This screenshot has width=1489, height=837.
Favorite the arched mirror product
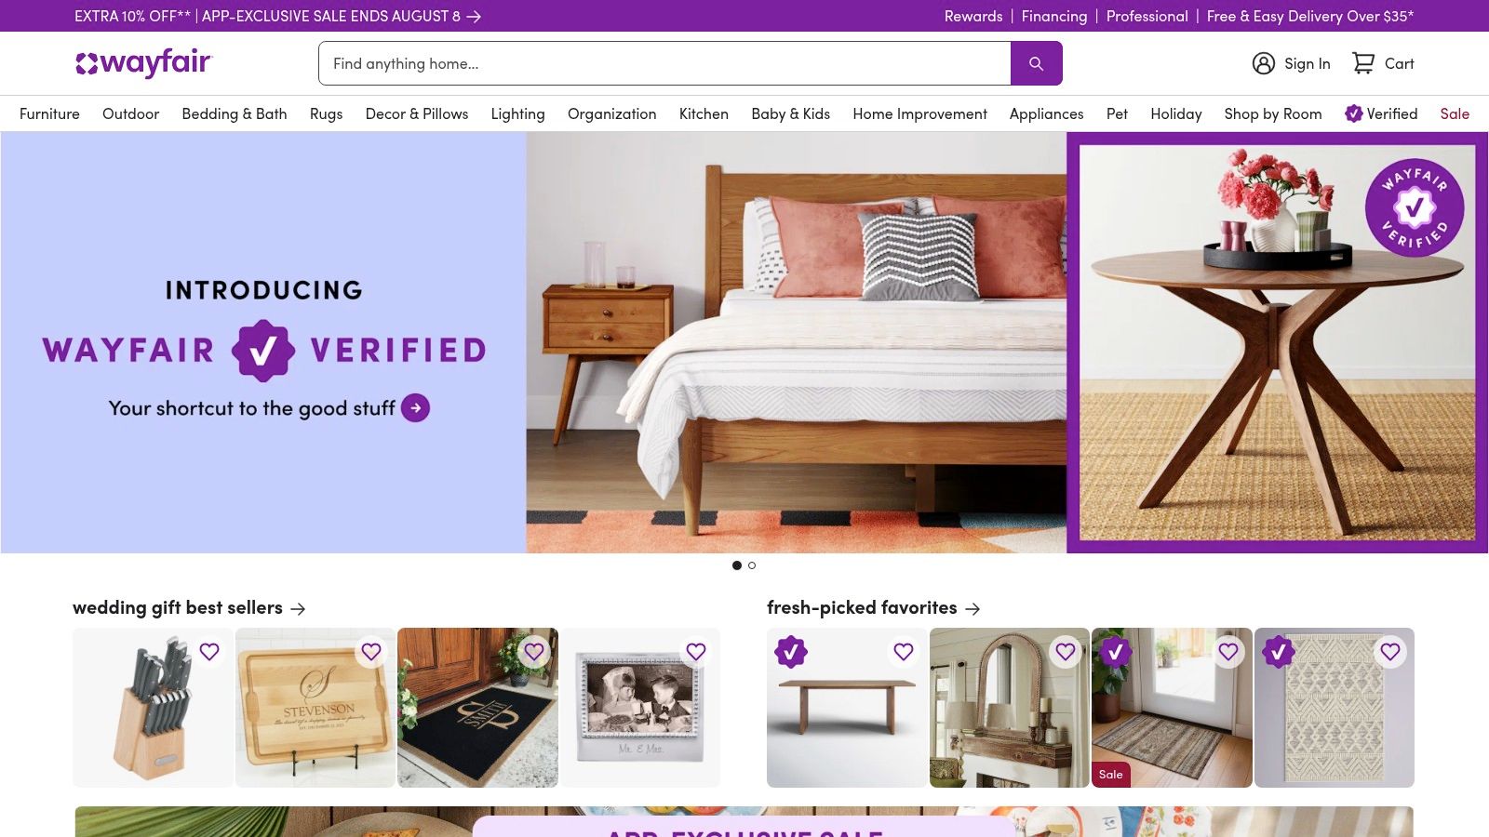click(1066, 652)
